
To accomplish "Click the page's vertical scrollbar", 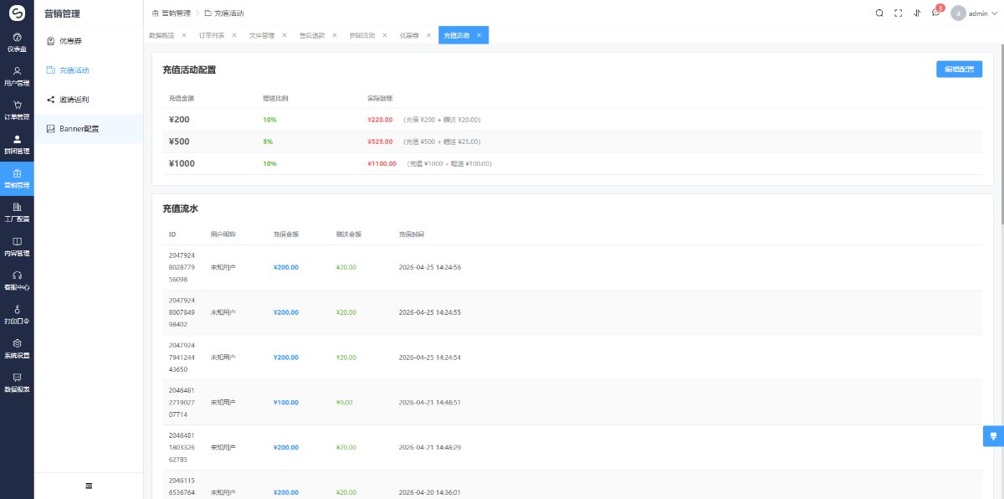I will click(1001, 134).
